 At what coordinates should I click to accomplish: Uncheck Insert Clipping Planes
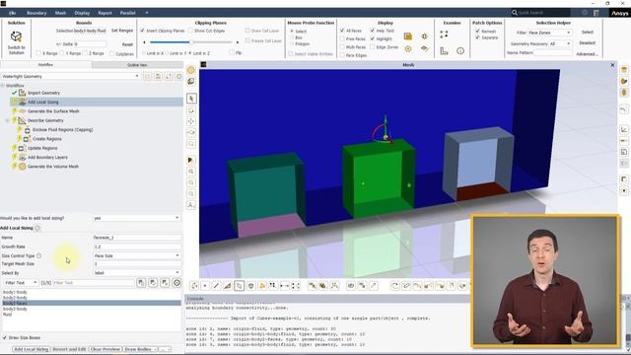(x=142, y=31)
